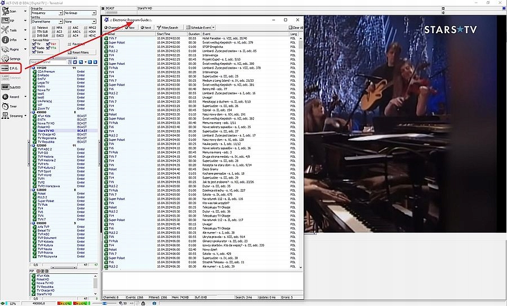Image resolution: width=507 pixels, height=306 pixels.
Task: Open the Teletext sidebar icon
Action: point(6,78)
